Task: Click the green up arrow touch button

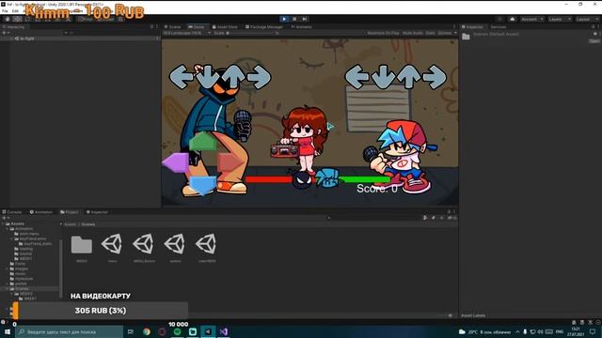Action: pos(203,141)
